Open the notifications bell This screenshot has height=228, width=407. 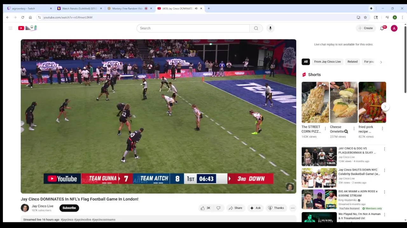coord(383,28)
